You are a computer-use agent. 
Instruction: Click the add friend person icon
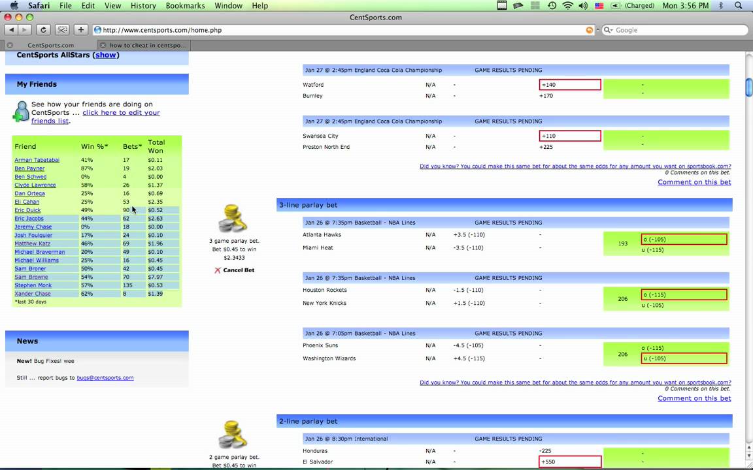(x=21, y=111)
